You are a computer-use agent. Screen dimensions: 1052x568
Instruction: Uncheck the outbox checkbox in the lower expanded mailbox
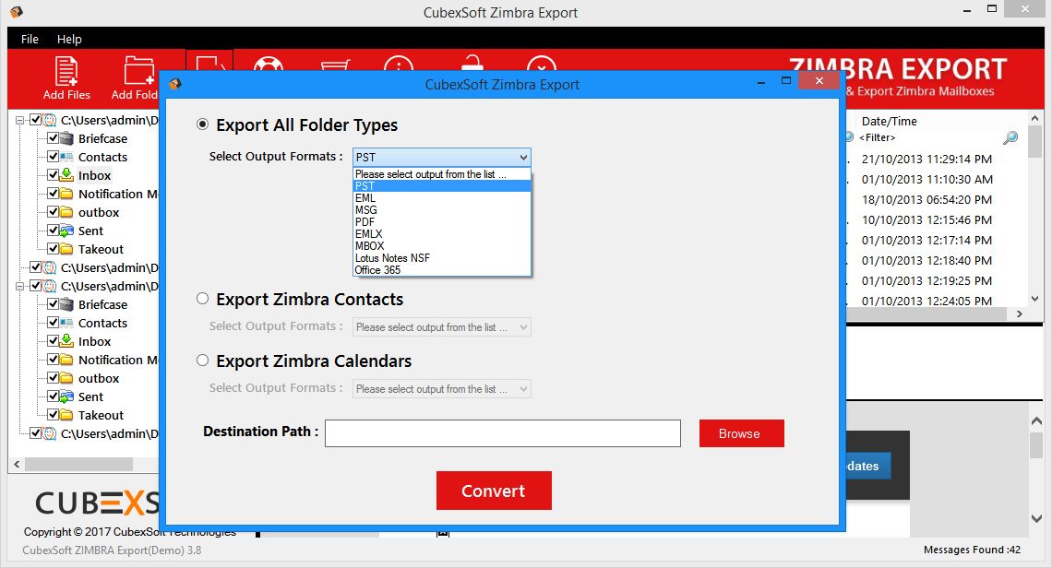53,377
